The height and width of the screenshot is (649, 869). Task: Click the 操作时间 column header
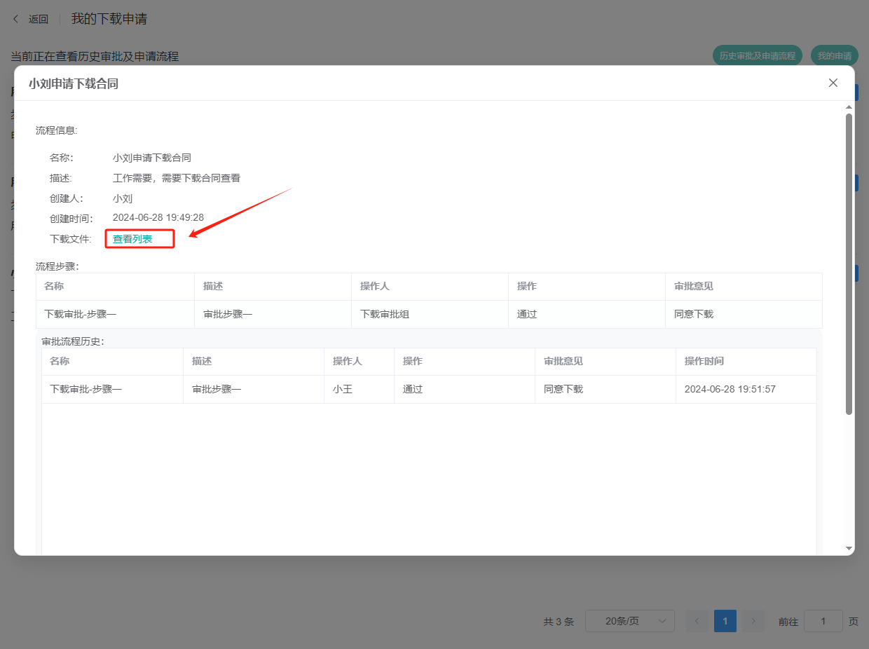coord(704,361)
